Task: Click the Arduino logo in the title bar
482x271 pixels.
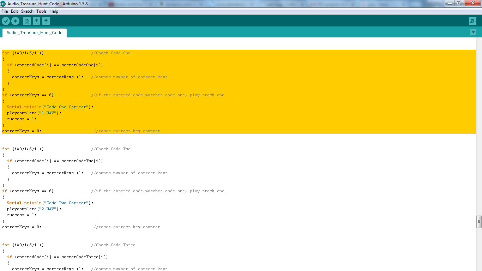Action: [x=3, y=4]
